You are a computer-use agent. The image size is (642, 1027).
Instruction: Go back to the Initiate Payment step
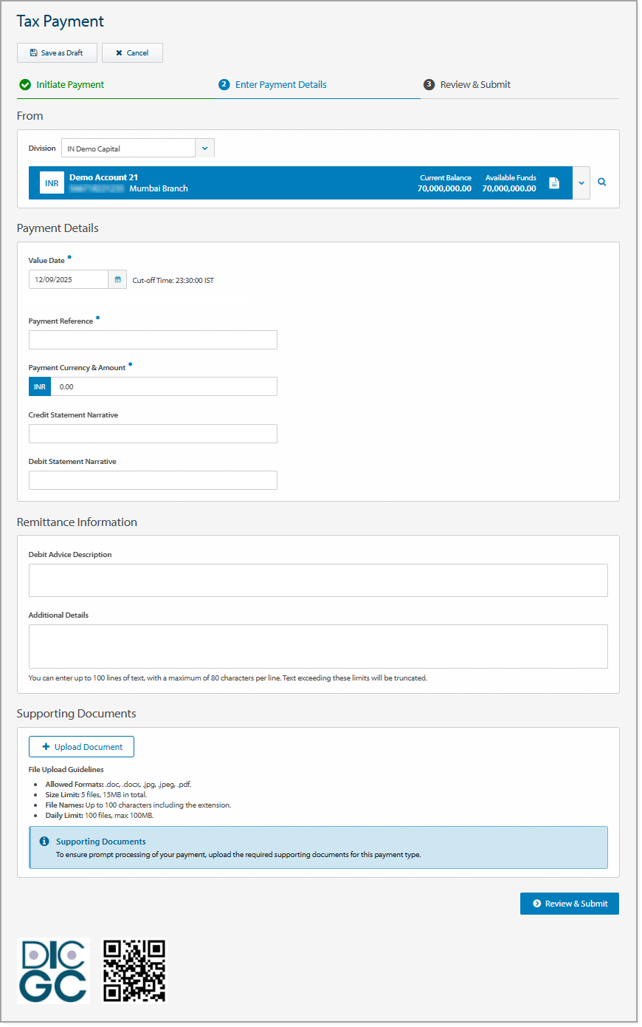pos(70,84)
